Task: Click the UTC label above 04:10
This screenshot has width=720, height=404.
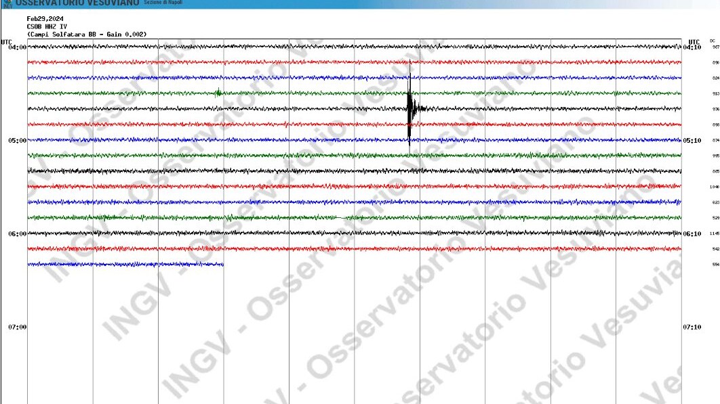Action: point(694,42)
